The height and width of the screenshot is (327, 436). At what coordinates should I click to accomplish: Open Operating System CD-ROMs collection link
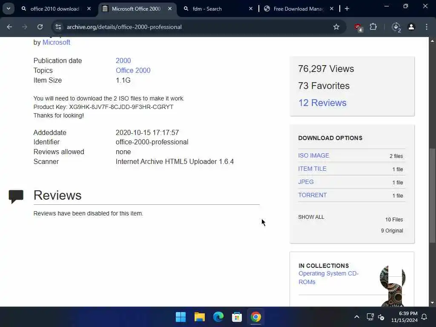click(328, 278)
